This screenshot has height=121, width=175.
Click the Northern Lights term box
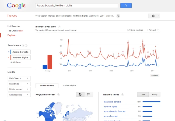(20, 58)
